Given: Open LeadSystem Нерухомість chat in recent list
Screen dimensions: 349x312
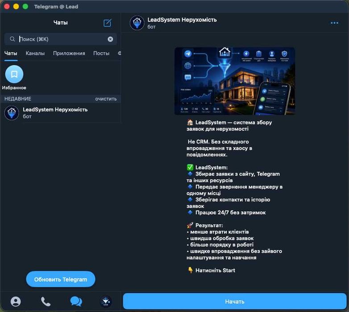Looking at the screenshot, I should coord(61,113).
